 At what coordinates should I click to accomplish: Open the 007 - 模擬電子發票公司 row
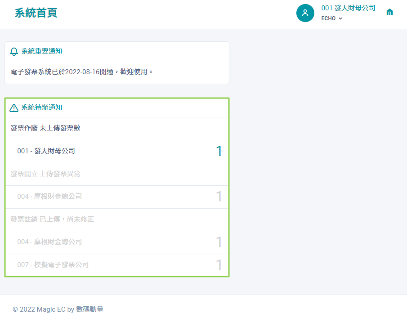coord(117,265)
